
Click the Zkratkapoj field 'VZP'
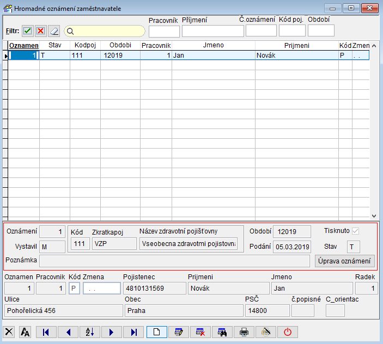coord(114,244)
